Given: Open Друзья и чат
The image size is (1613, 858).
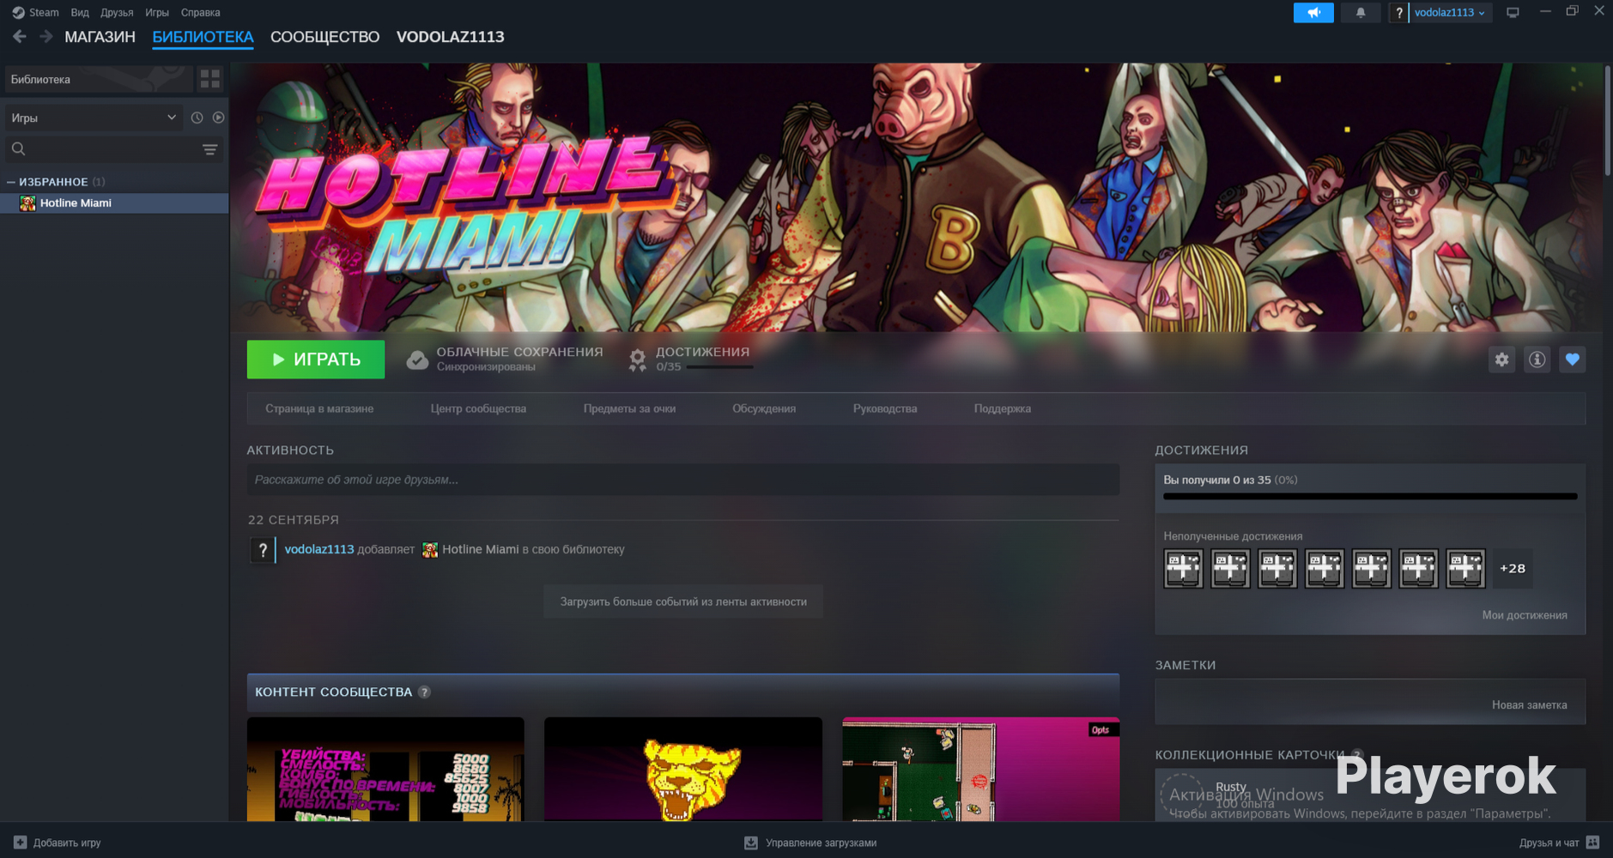Looking at the screenshot, I should (x=1559, y=843).
